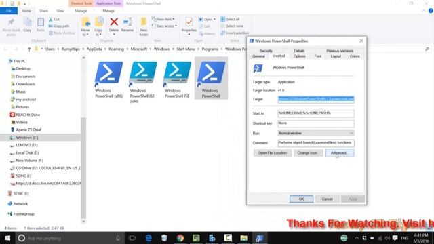Click Select none in ribbon
This screenshot has width=434, height=244.
point(232,26)
